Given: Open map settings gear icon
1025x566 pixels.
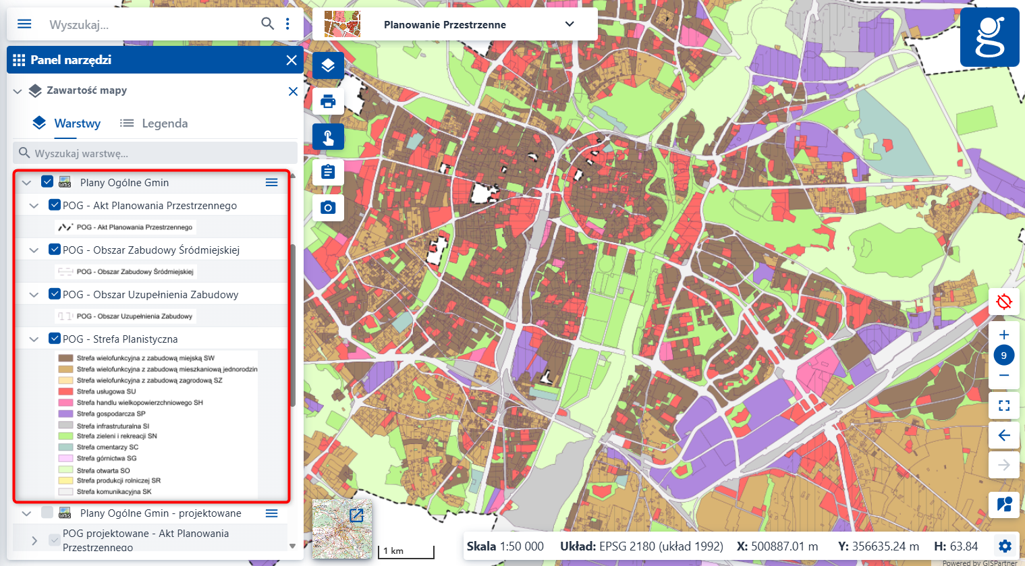Looking at the screenshot, I should coord(1005,546).
